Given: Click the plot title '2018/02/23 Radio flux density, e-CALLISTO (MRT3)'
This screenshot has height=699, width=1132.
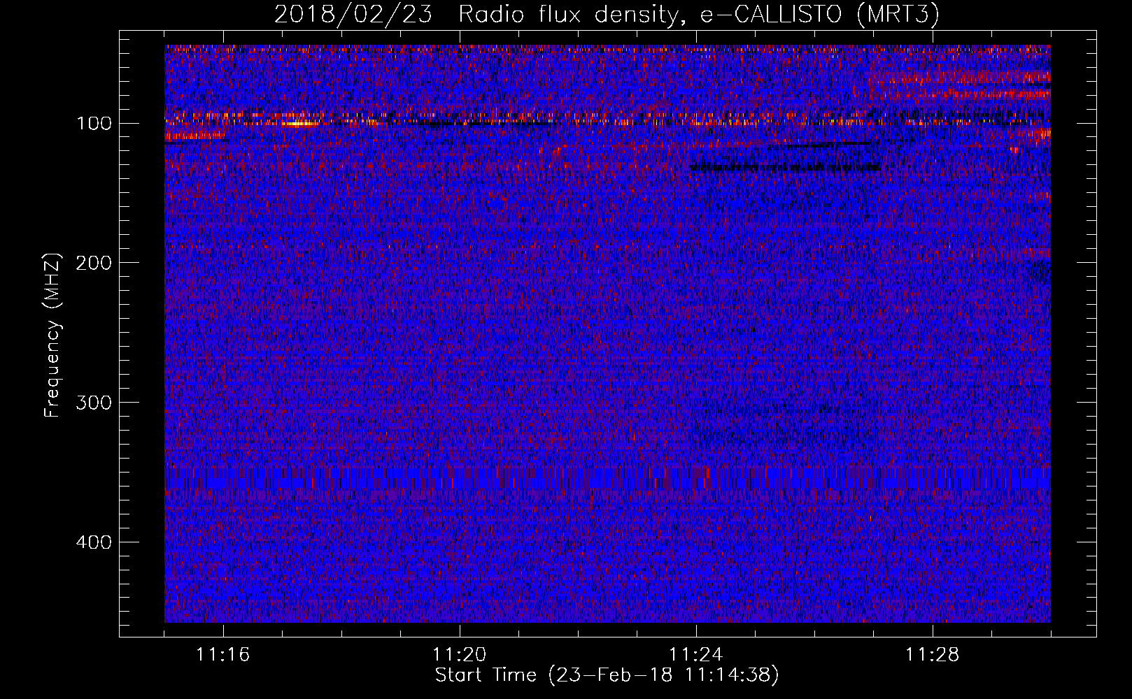Looking at the screenshot, I should pyautogui.click(x=607, y=14).
